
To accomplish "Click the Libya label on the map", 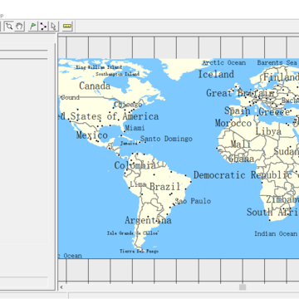I will (268, 131).
